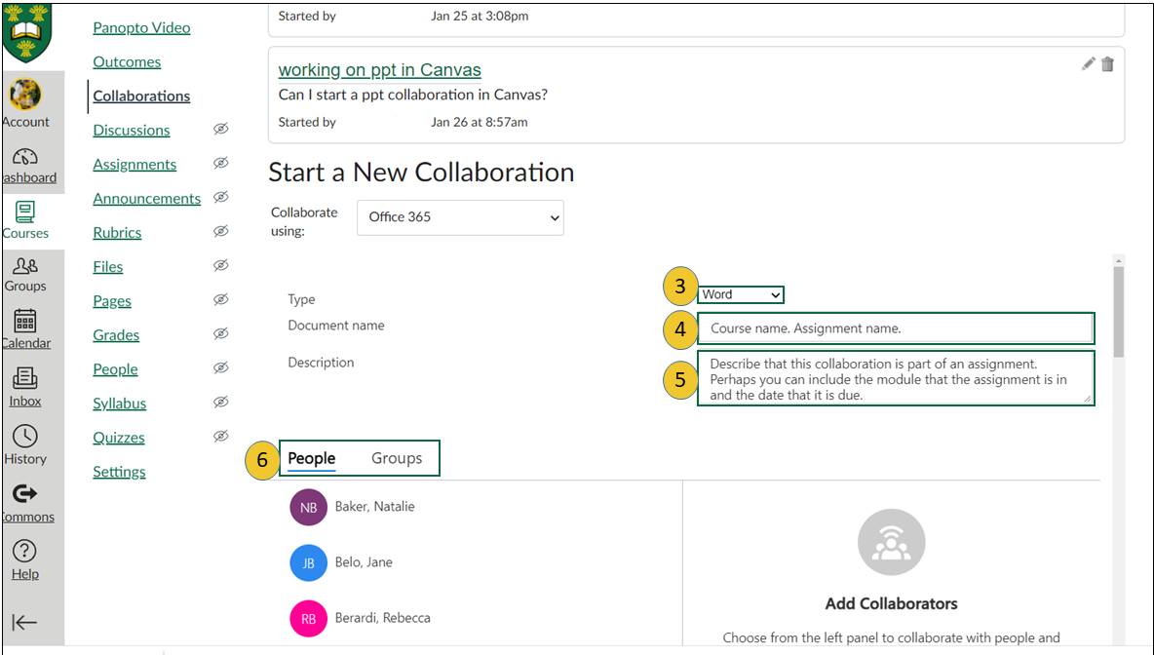Edit the 'working on ppt in Canvas' collaboration pencil icon
1154x655 pixels.
1088,63
